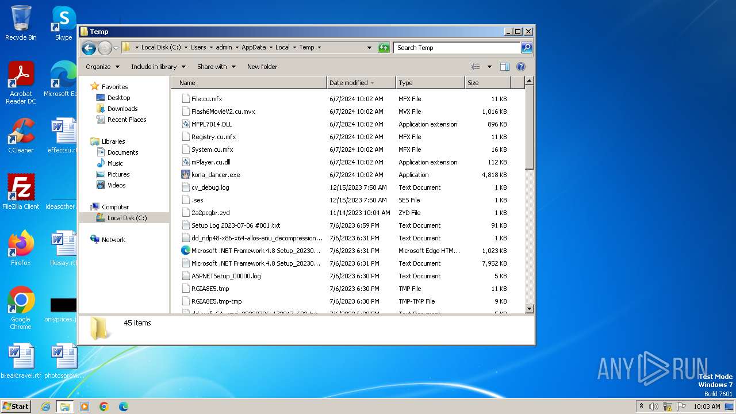Image resolution: width=736 pixels, height=414 pixels.
Task: Click the volume speaker tray icon
Action: pos(654,407)
